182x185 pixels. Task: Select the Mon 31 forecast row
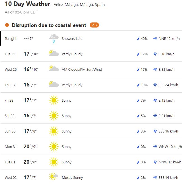[91, 147]
